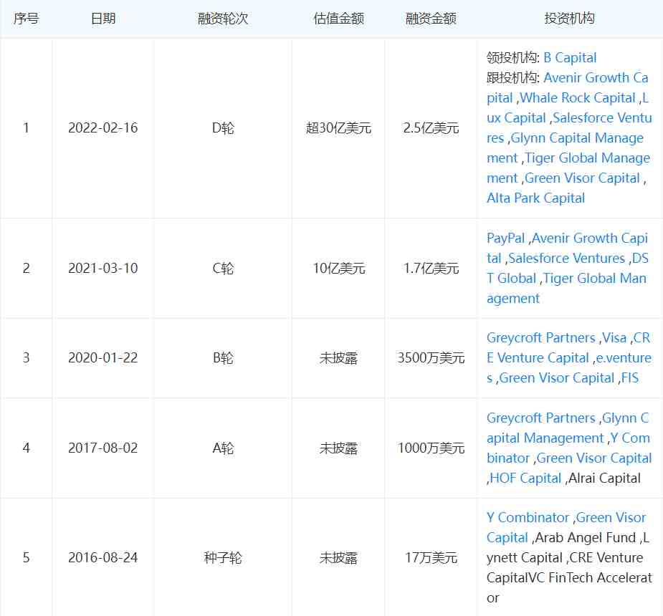Open the Green Visor Capital link in D轮 row
663x616 pixels.
(582, 178)
